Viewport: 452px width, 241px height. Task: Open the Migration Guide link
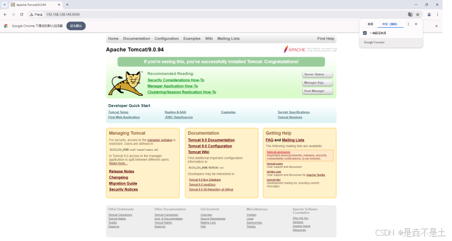tap(123, 184)
